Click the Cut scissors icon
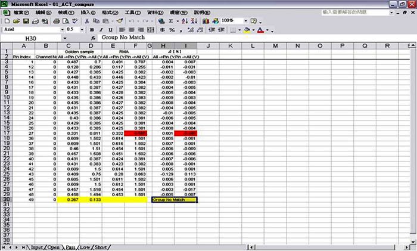 pos(88,21)
